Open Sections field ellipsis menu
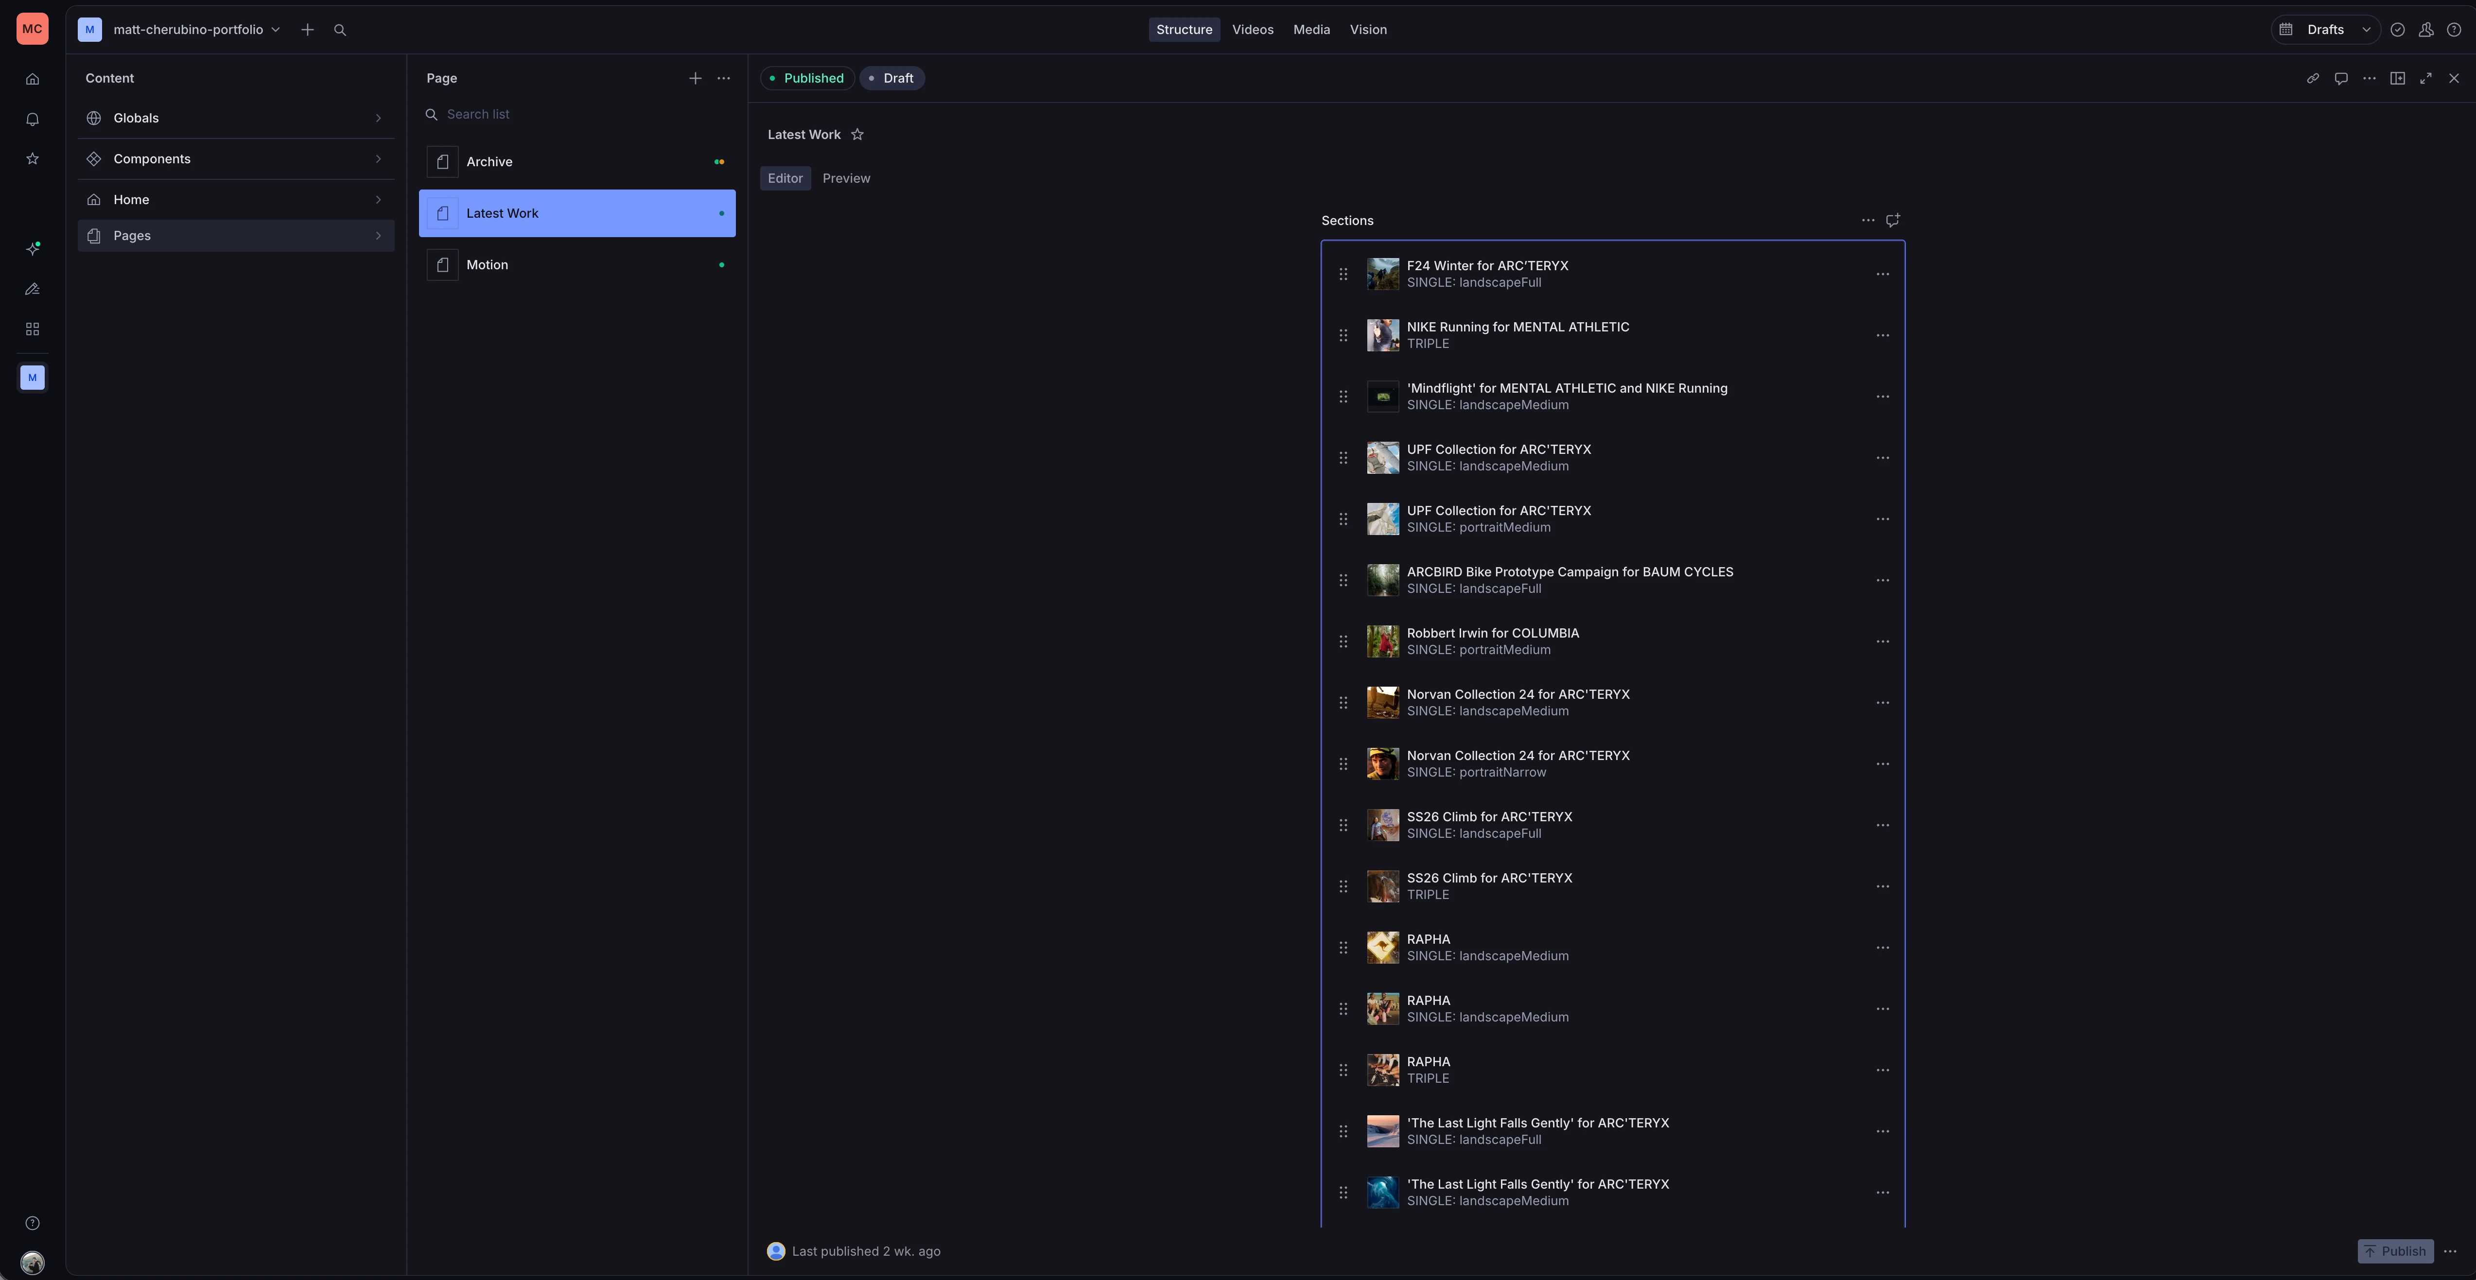 pos(1867,220)
